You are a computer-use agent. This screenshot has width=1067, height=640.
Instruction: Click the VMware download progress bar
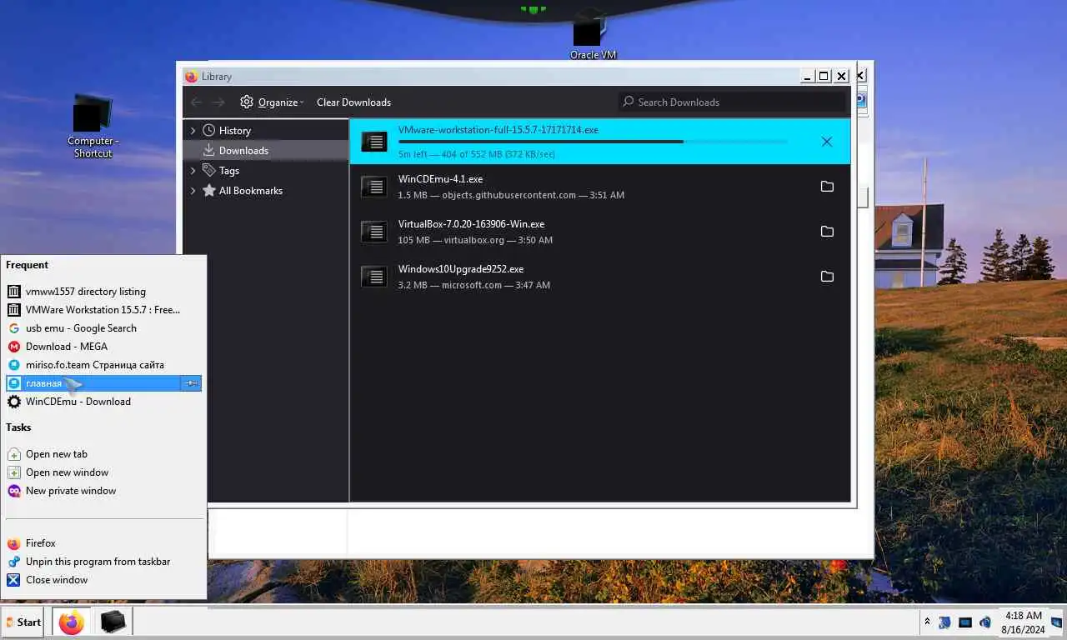pyautogui.click(x=593, y=142)
